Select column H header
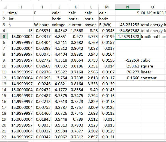 pos(21,7)
